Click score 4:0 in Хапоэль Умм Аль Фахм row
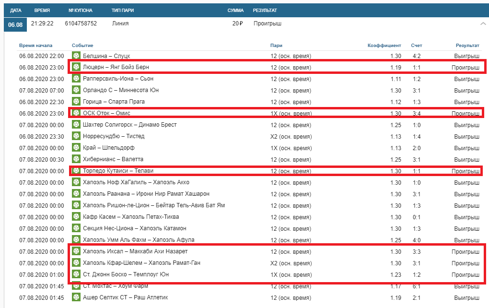The width and height of the screenshot is (489, 308). (417, 240)
